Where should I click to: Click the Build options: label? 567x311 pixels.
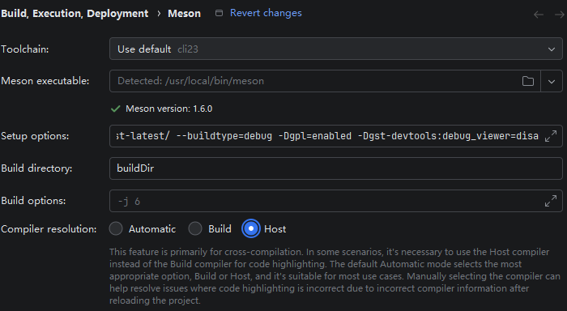[33, 201]
